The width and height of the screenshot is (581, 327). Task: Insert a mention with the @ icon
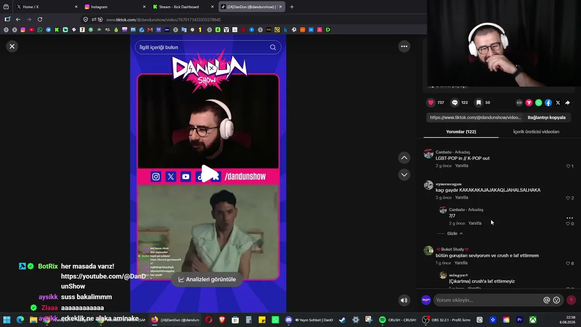click(x=547, y=300)
